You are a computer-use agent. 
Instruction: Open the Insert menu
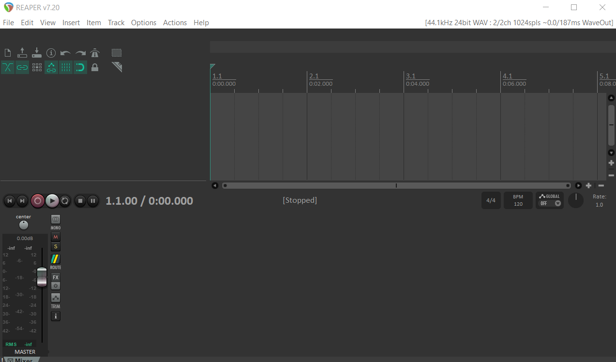click(x=71, y=23)
